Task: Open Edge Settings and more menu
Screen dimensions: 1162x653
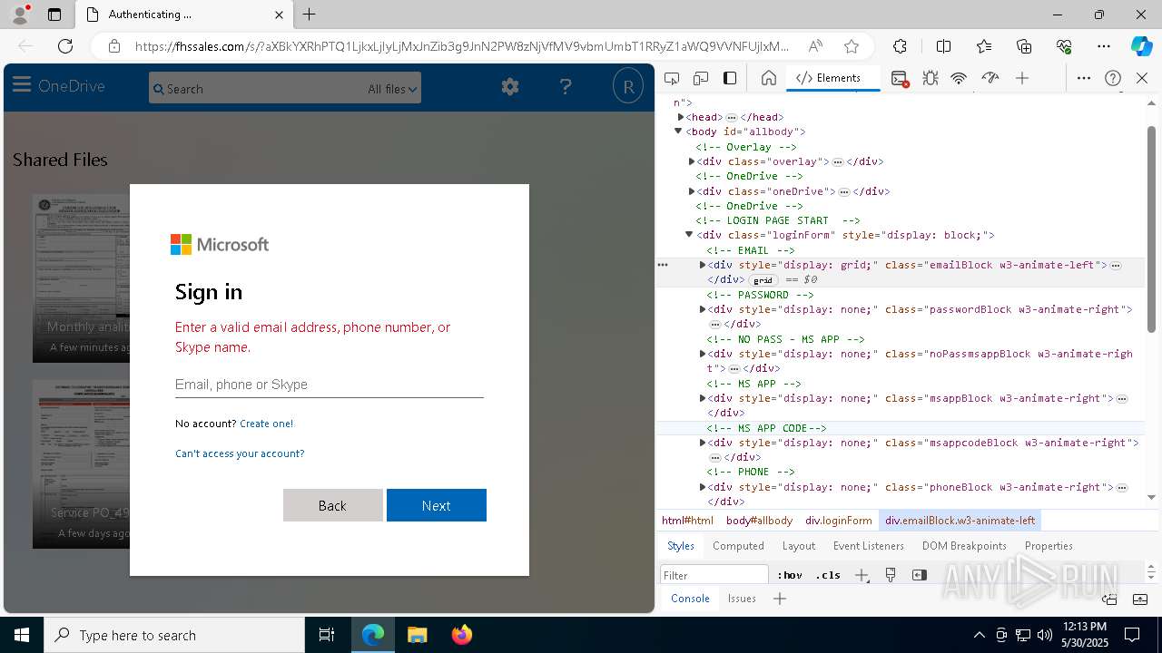Action: click(x=1104, y=46)
